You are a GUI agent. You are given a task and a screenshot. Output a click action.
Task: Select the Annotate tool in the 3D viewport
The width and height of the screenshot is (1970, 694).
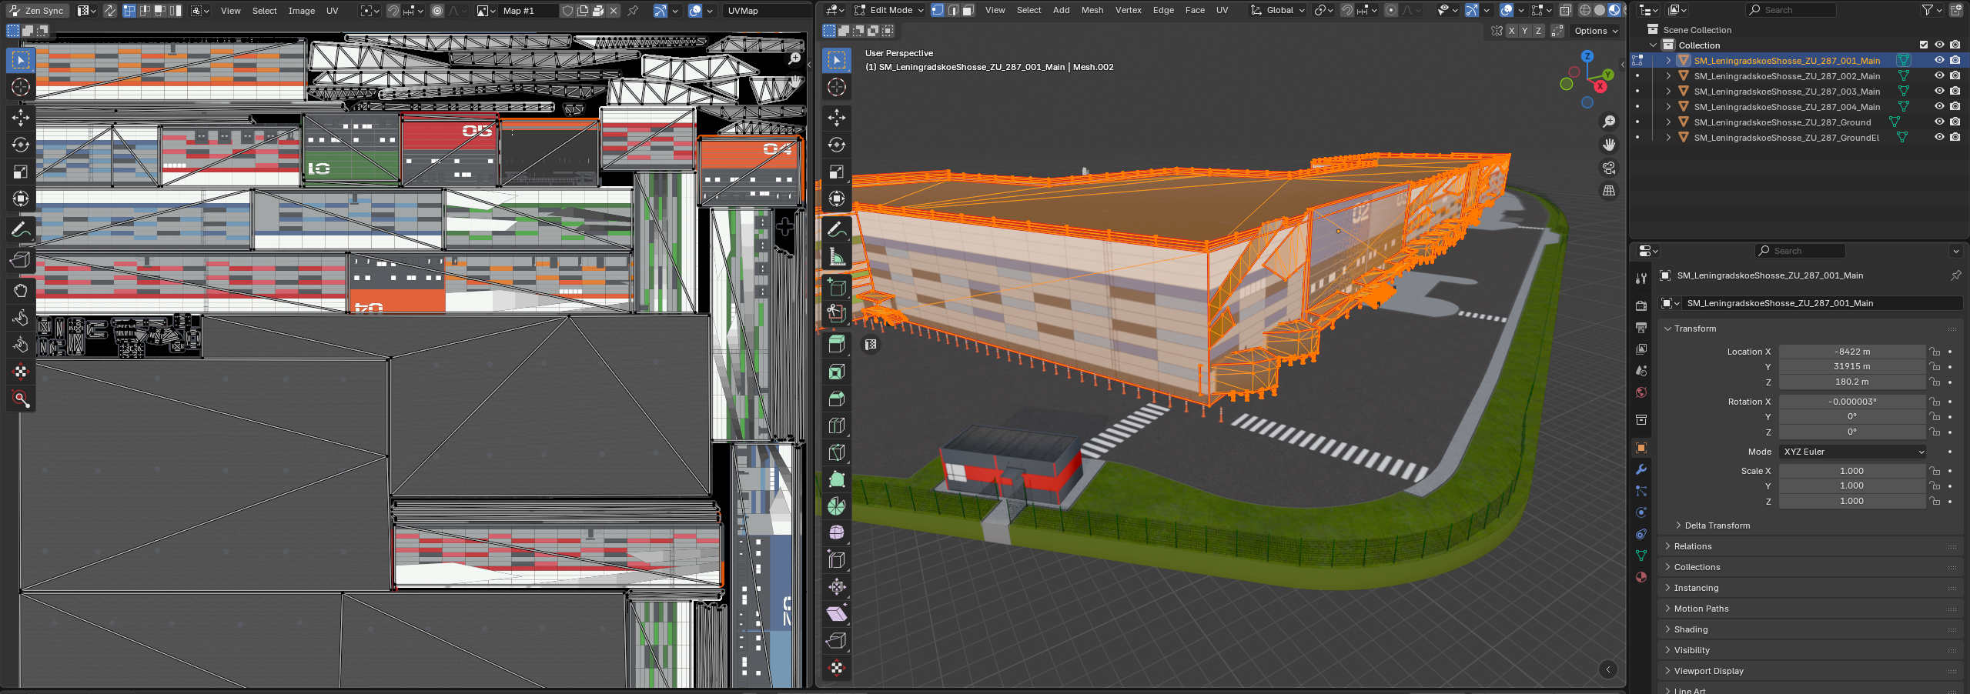coord(837,229)
